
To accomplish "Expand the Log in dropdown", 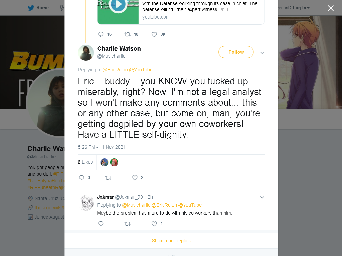I will (x=301, y=8).
